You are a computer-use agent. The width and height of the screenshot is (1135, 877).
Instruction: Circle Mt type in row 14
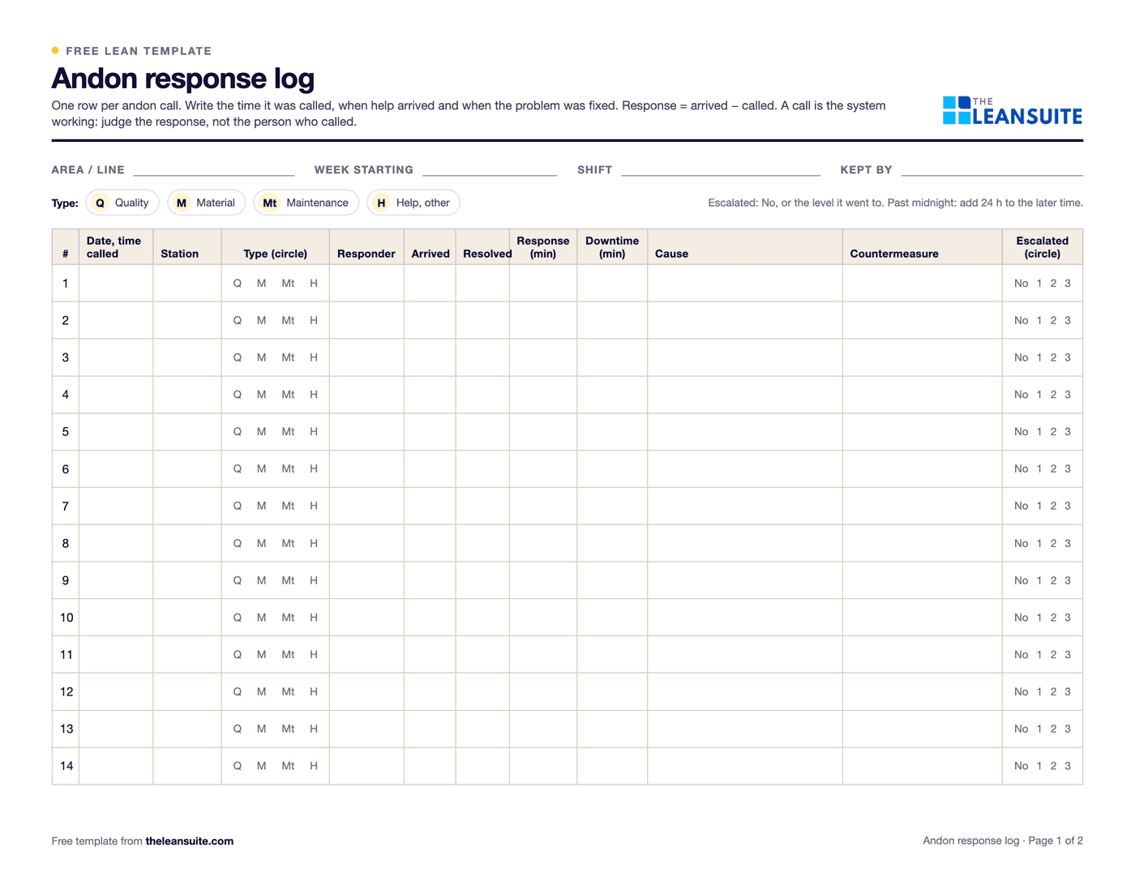[x=288, y=766]
